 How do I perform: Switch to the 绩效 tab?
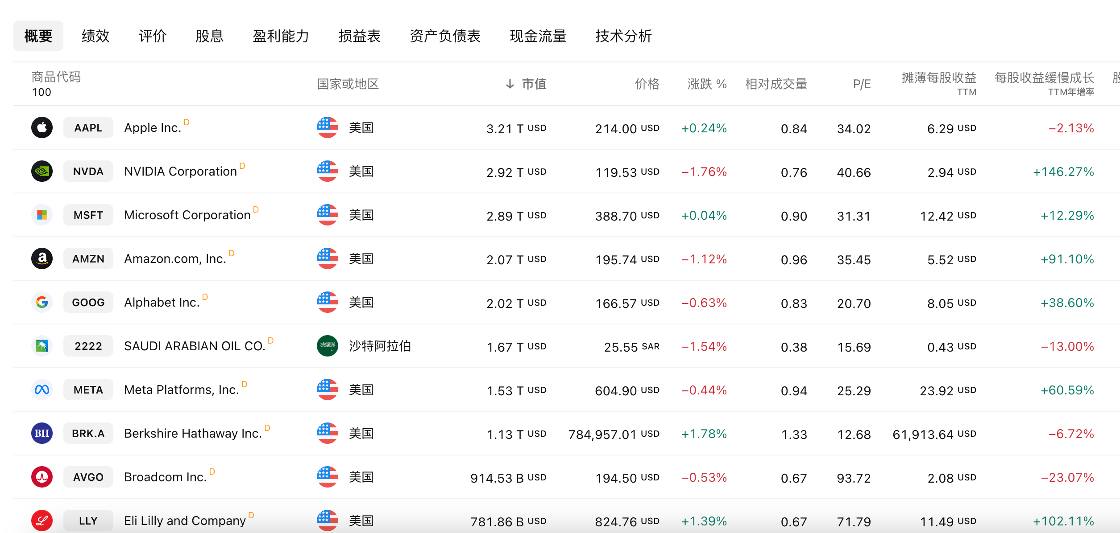coord(95,36)
